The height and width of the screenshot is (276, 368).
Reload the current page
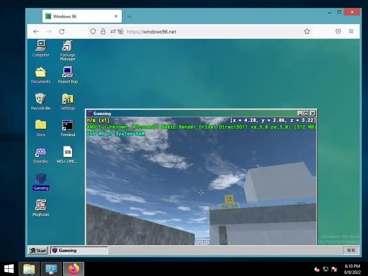pyautogui.click(x=62, y=32)
